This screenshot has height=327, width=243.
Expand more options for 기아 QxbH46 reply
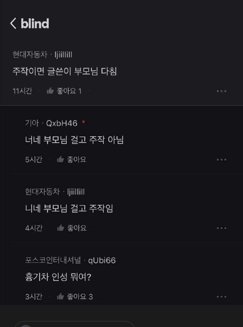coord(221,160)
